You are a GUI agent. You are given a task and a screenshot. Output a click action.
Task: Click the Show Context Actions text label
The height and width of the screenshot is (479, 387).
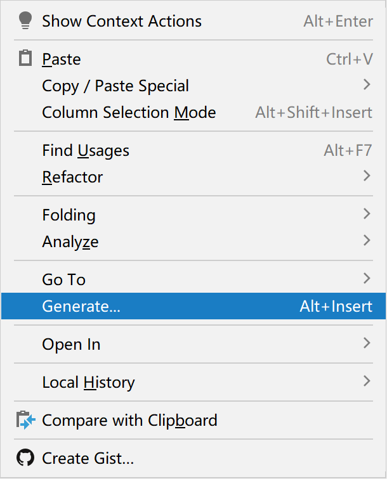tap(122, 21)
